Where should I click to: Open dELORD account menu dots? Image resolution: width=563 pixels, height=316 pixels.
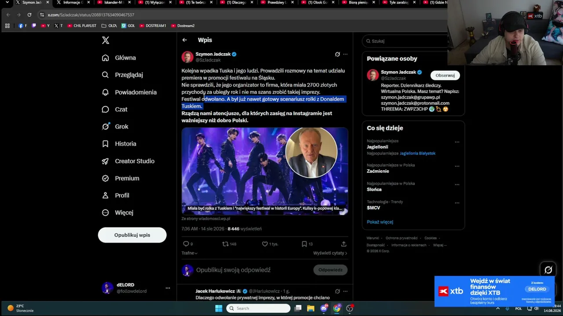pos(168,288)
